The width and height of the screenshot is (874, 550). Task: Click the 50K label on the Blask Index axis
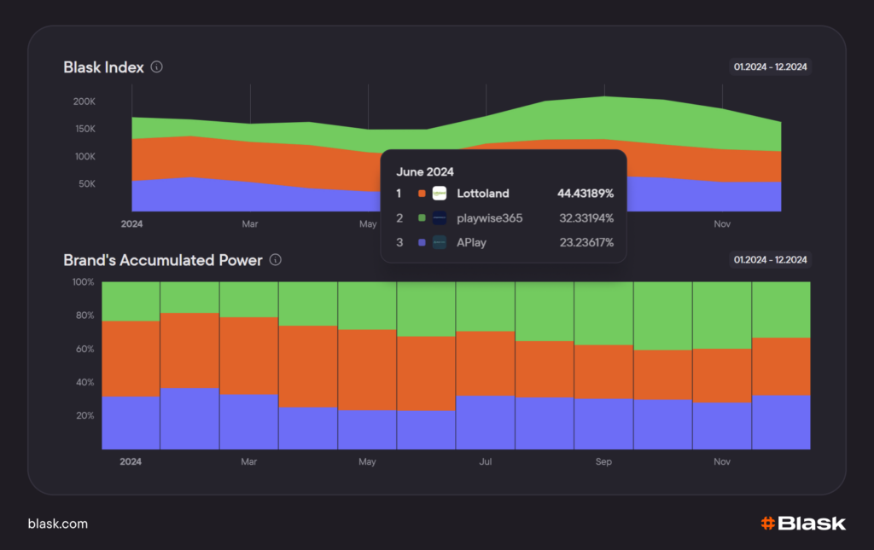coord(87,183)
